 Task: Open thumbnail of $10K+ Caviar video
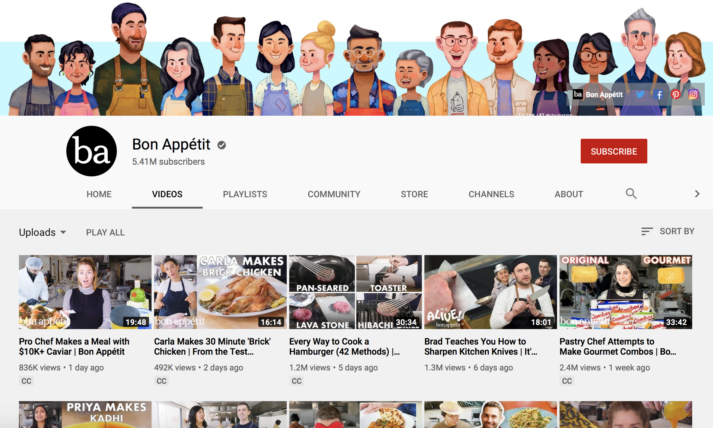(85, 292)
